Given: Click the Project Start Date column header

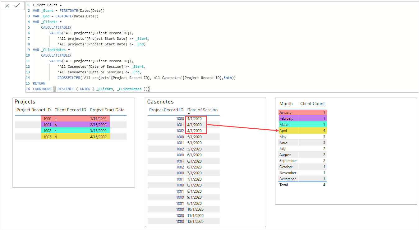Looking at the screenshot, I should (107, 110).
